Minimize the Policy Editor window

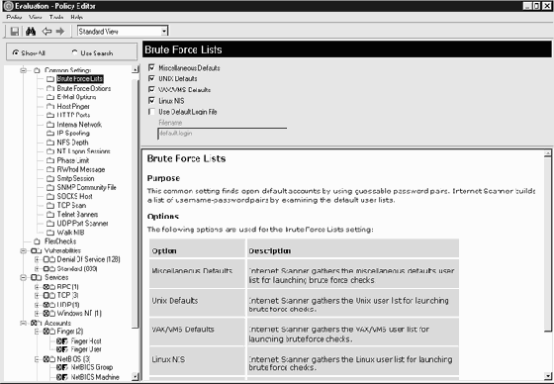527,6
